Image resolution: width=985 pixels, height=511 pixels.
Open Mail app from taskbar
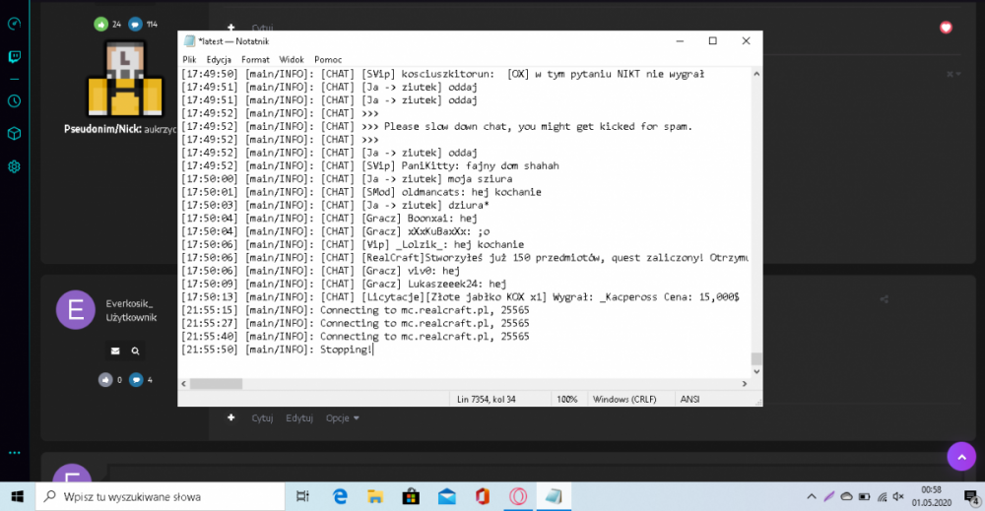446,496
